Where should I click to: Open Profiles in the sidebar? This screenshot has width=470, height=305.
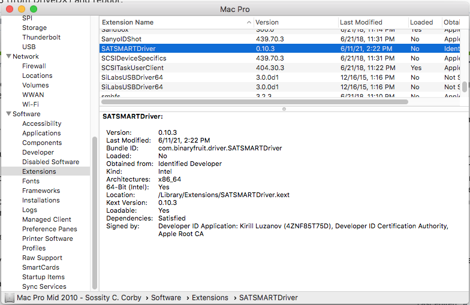[x=34, y=248]
